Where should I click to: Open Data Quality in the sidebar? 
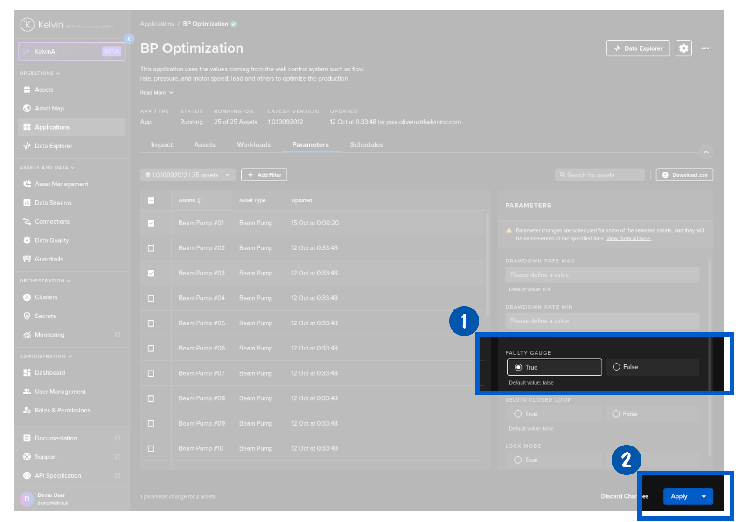pos(52,240)
